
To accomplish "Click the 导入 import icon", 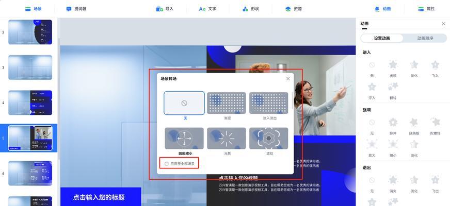I will 159,9.
